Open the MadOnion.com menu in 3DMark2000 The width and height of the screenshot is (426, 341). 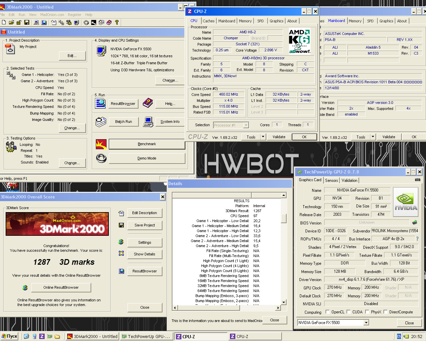click(x=52, y=15)
